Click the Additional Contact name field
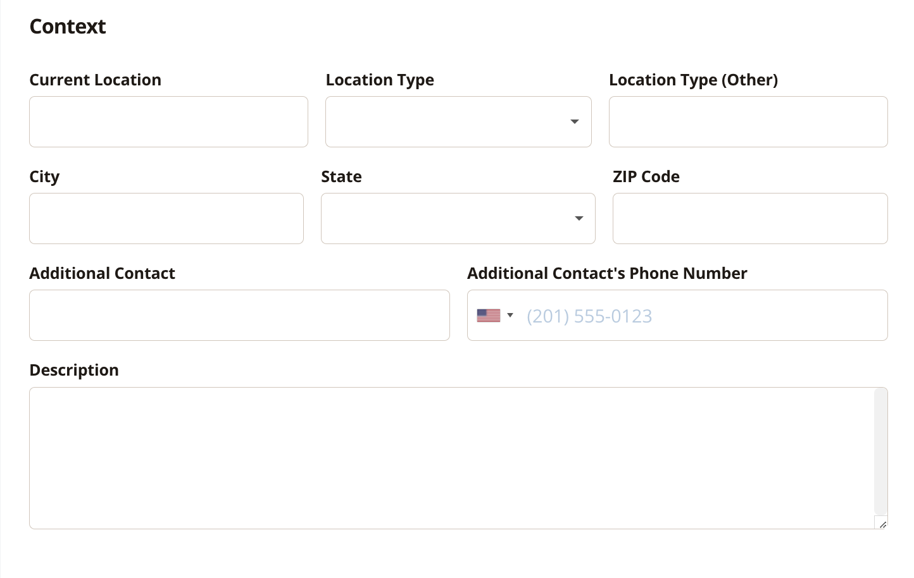 click(x=239, y=315)
